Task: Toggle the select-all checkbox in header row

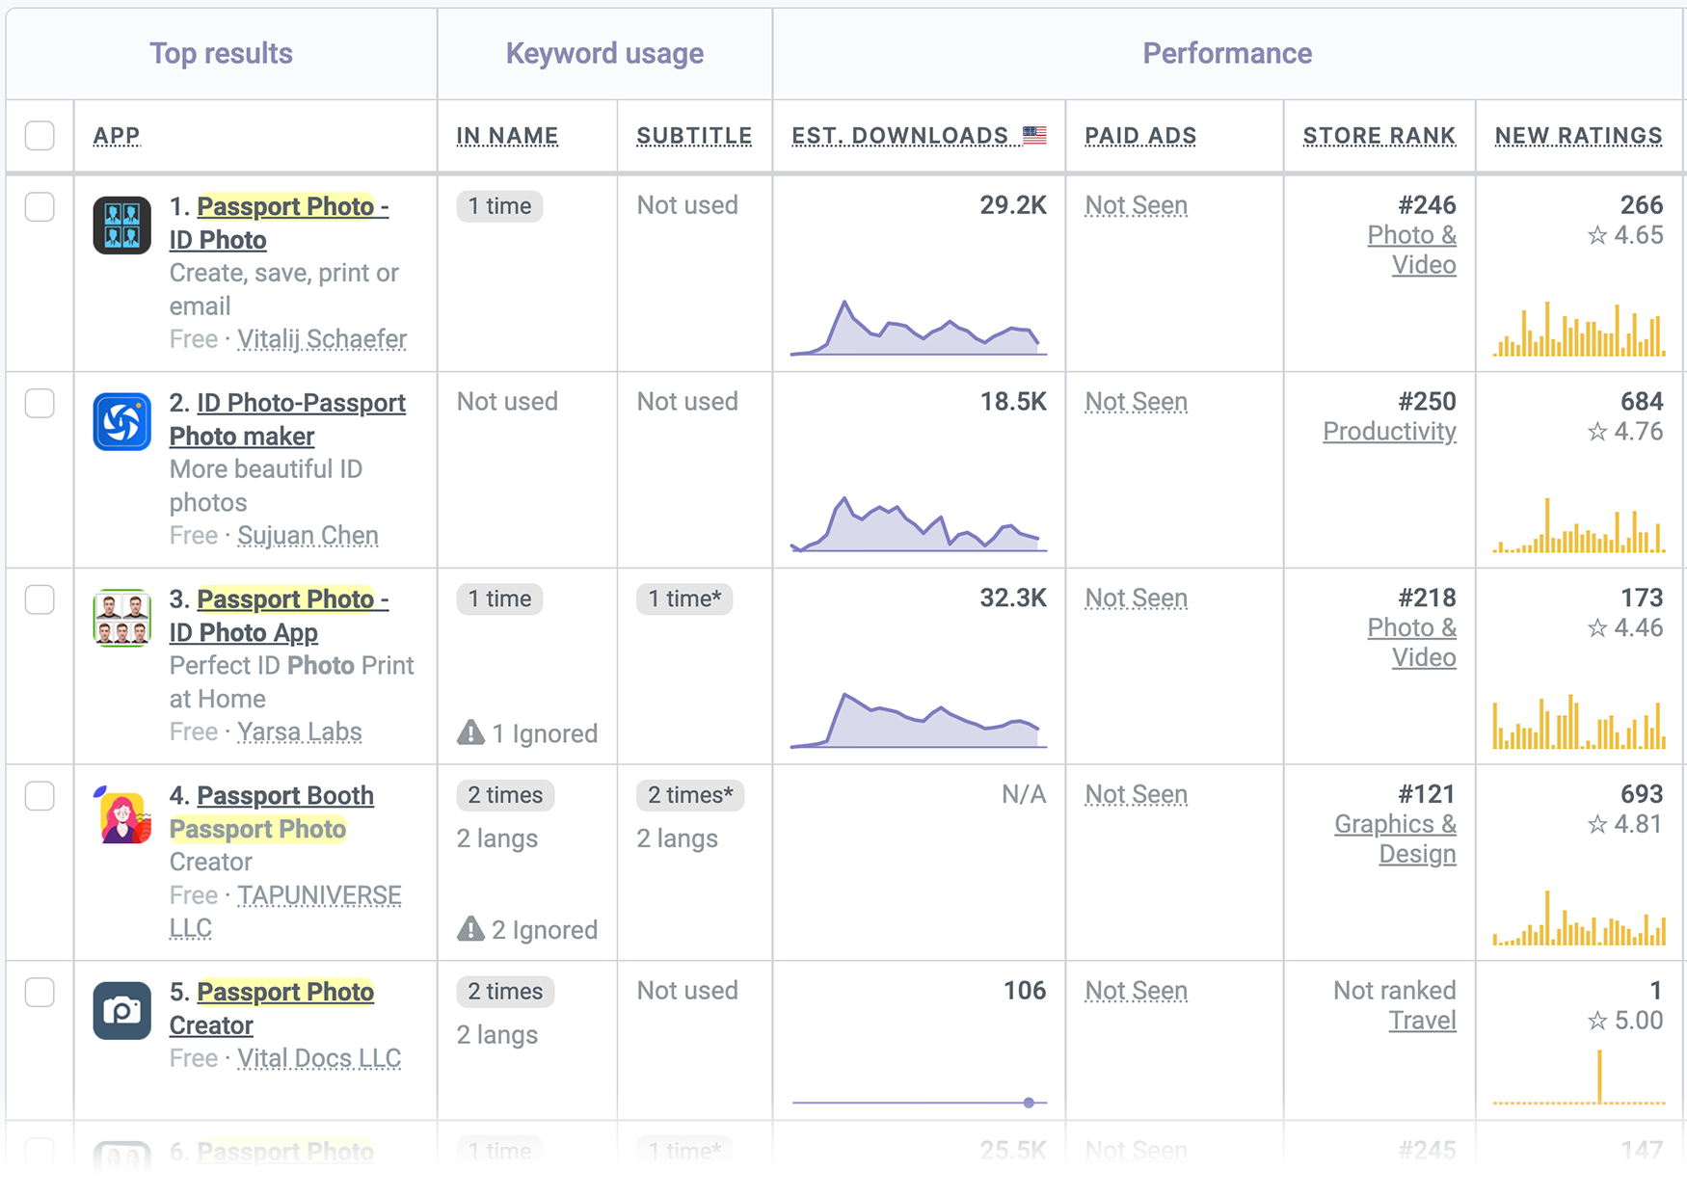Action: [x=40, y=136]
